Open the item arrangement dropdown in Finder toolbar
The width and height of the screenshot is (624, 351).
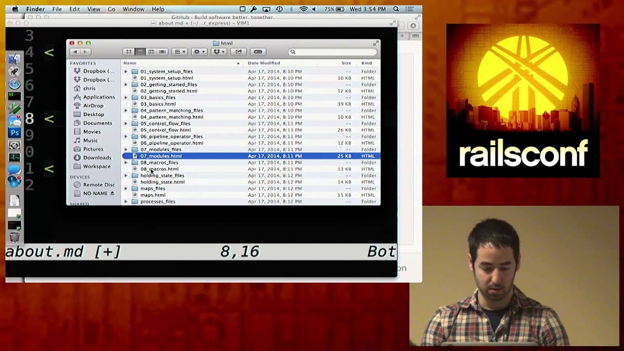[x=180, y=52]
